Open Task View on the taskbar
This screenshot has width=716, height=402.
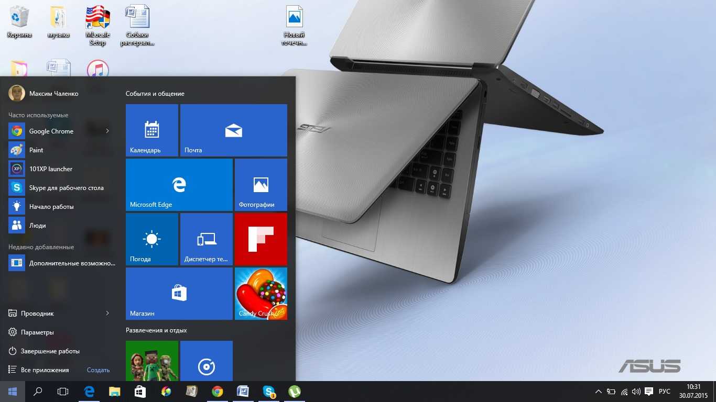coord(62,391)
